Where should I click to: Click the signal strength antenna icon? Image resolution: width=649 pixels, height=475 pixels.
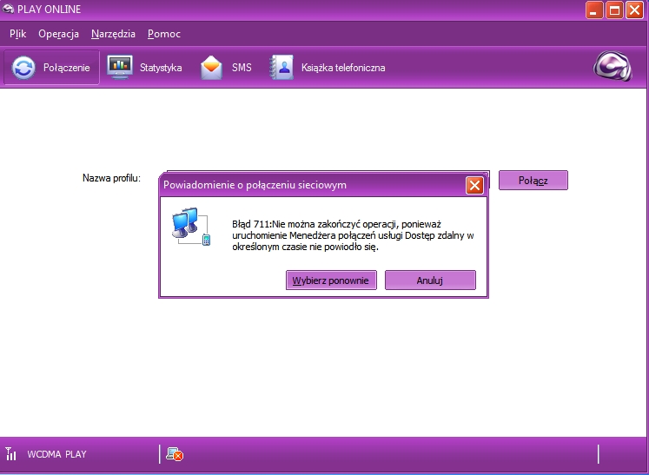pyautogui.click(x=10, y=454)
